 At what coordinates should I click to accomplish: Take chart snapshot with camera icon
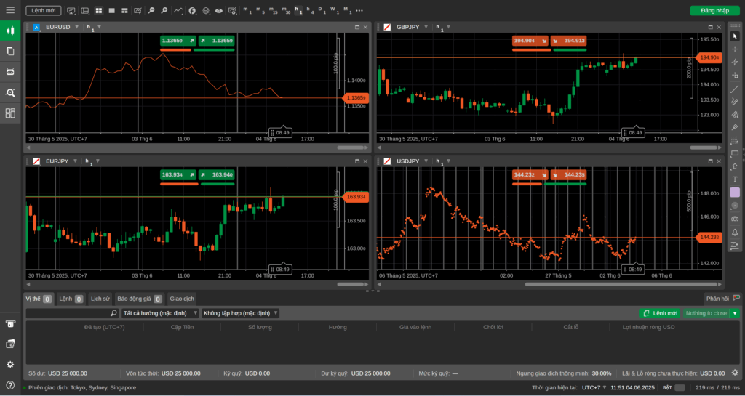pos(735,219)
